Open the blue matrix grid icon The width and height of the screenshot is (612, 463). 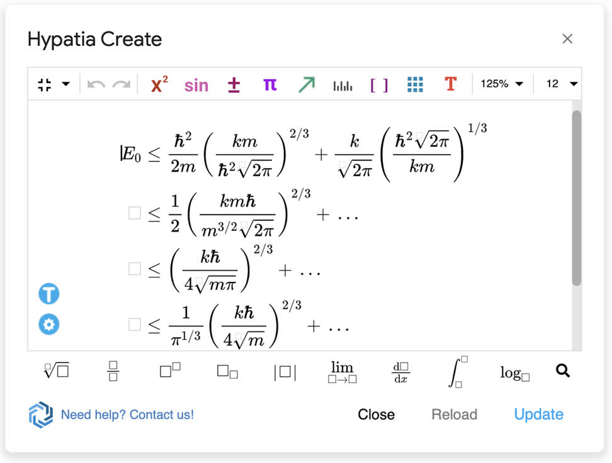click(x=414, y=83)
